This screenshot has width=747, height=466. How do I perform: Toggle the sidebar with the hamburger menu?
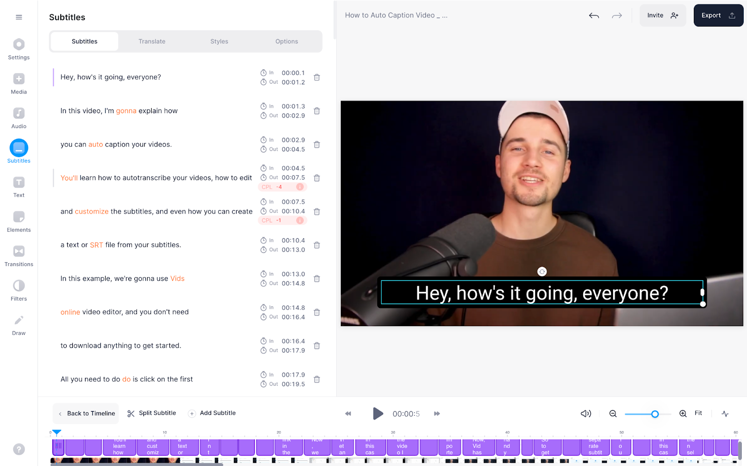[19, 17]
